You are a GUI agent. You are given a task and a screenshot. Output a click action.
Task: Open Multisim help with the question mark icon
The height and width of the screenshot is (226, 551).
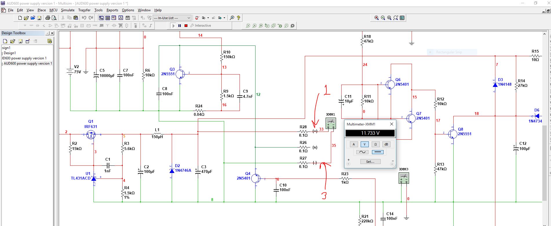point(238,18)
